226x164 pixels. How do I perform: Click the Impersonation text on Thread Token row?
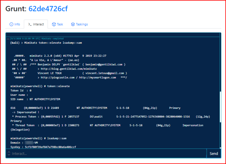(193, 125)
